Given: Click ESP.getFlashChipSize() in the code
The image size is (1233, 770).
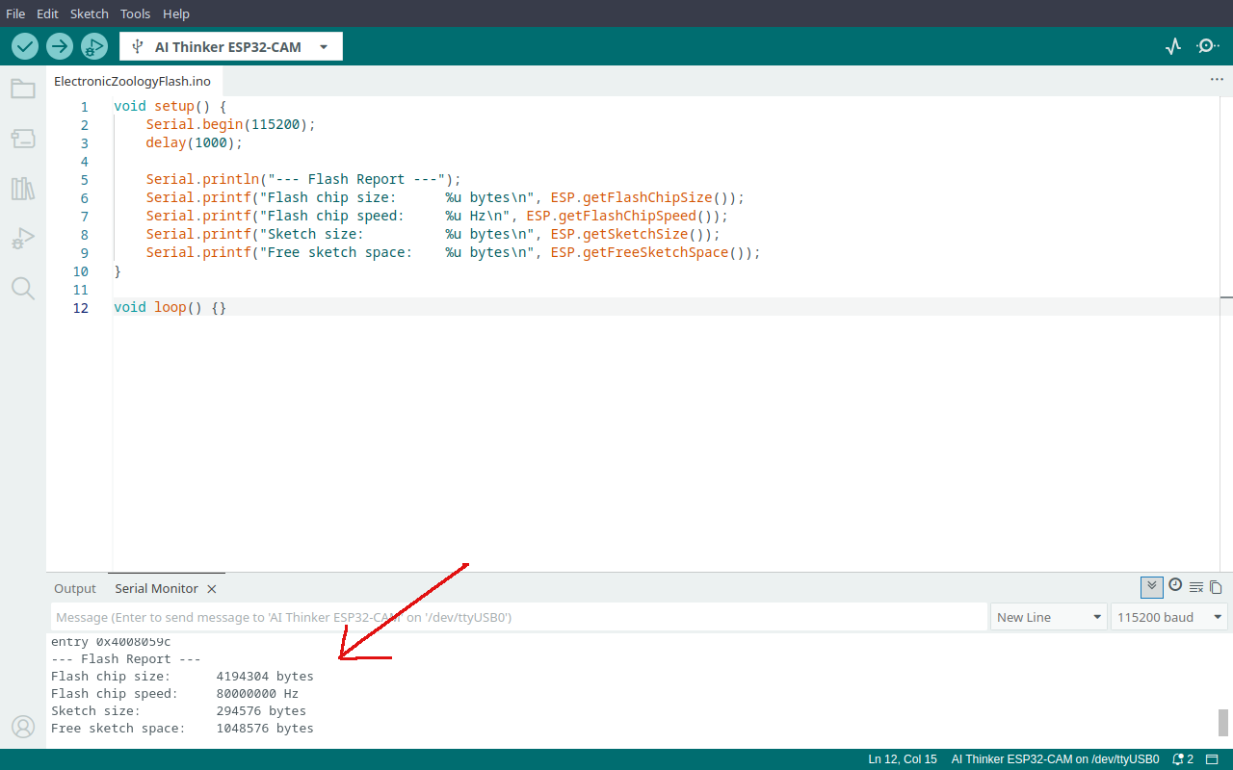Looking at the screenshot, I should [x=643, y=197].
